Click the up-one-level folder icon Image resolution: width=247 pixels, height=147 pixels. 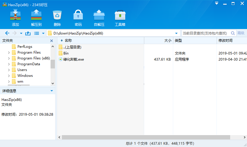[x=28, y=33]
